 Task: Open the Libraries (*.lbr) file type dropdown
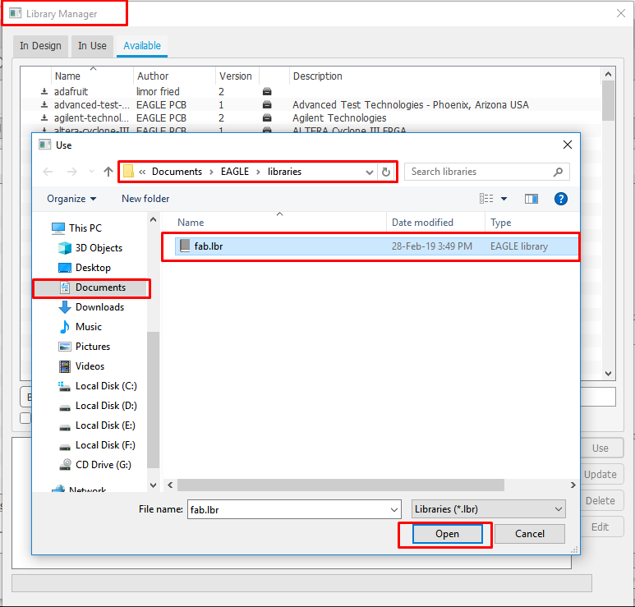[489, 509]
